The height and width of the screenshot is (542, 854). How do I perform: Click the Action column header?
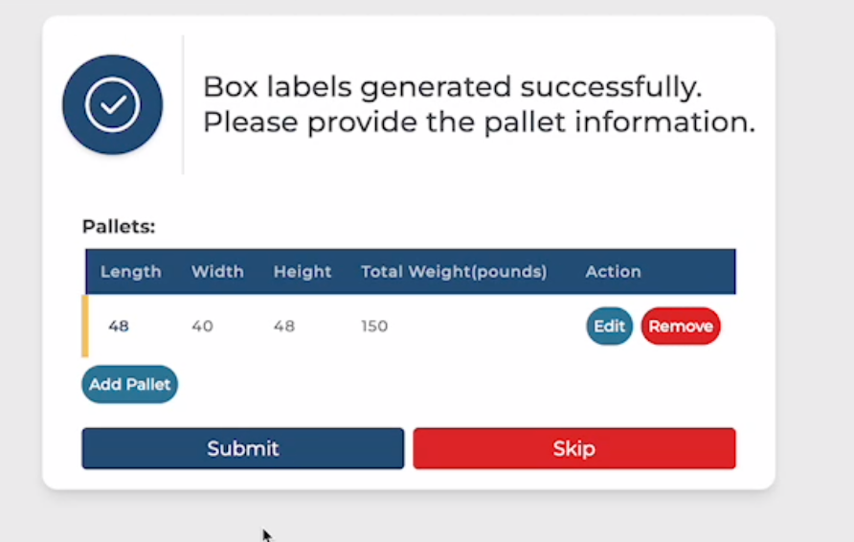click(x=613, y=272)
